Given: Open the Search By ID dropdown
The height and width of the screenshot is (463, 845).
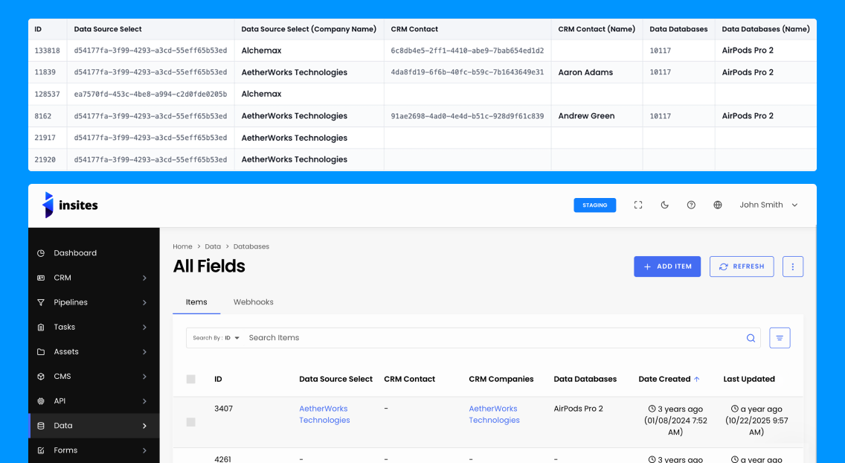Looking at the screenshot, I should (x=216, y=338).
